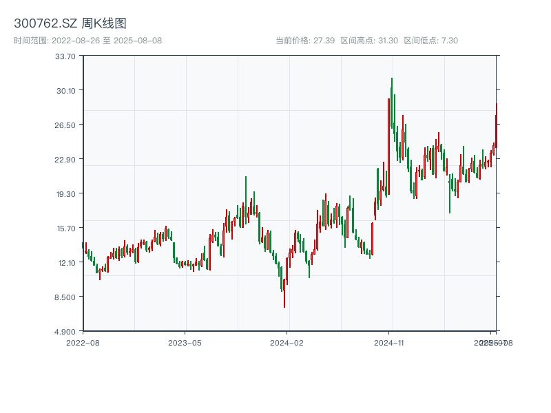This screenshot has width=551, height=413.
Task: Click the tallest green candle near 2024-11
Action: pyautogui.click(x=392, y=103)
